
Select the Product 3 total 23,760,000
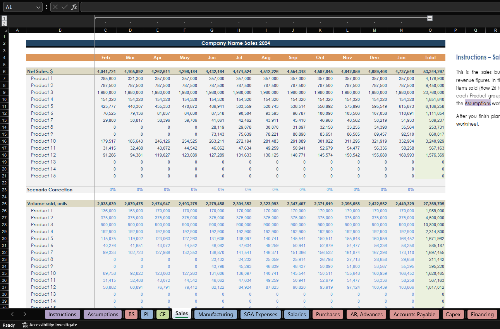(430, 92)
